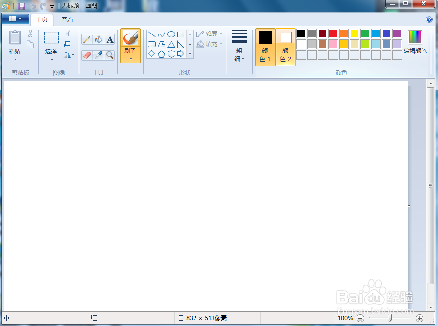Click the rectangular Select icon
Image resolution: width=438 pixels, height=326 pixels.
pyautogui.click(x=51, y=37)
